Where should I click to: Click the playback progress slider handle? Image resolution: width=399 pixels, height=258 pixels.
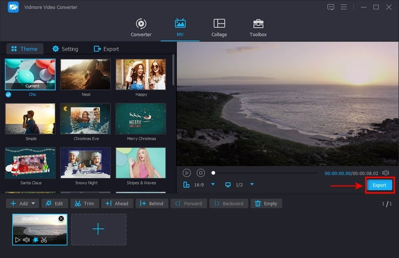pos(213,173)
